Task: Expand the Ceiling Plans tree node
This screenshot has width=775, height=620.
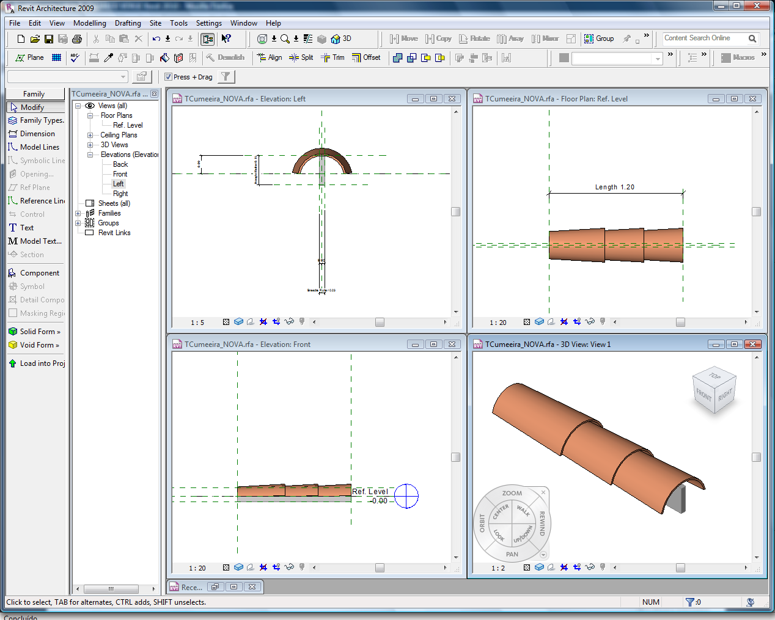Action: click(x=90, y=135)
